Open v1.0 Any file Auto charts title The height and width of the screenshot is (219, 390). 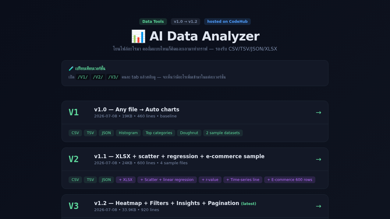tap(137, 109)
